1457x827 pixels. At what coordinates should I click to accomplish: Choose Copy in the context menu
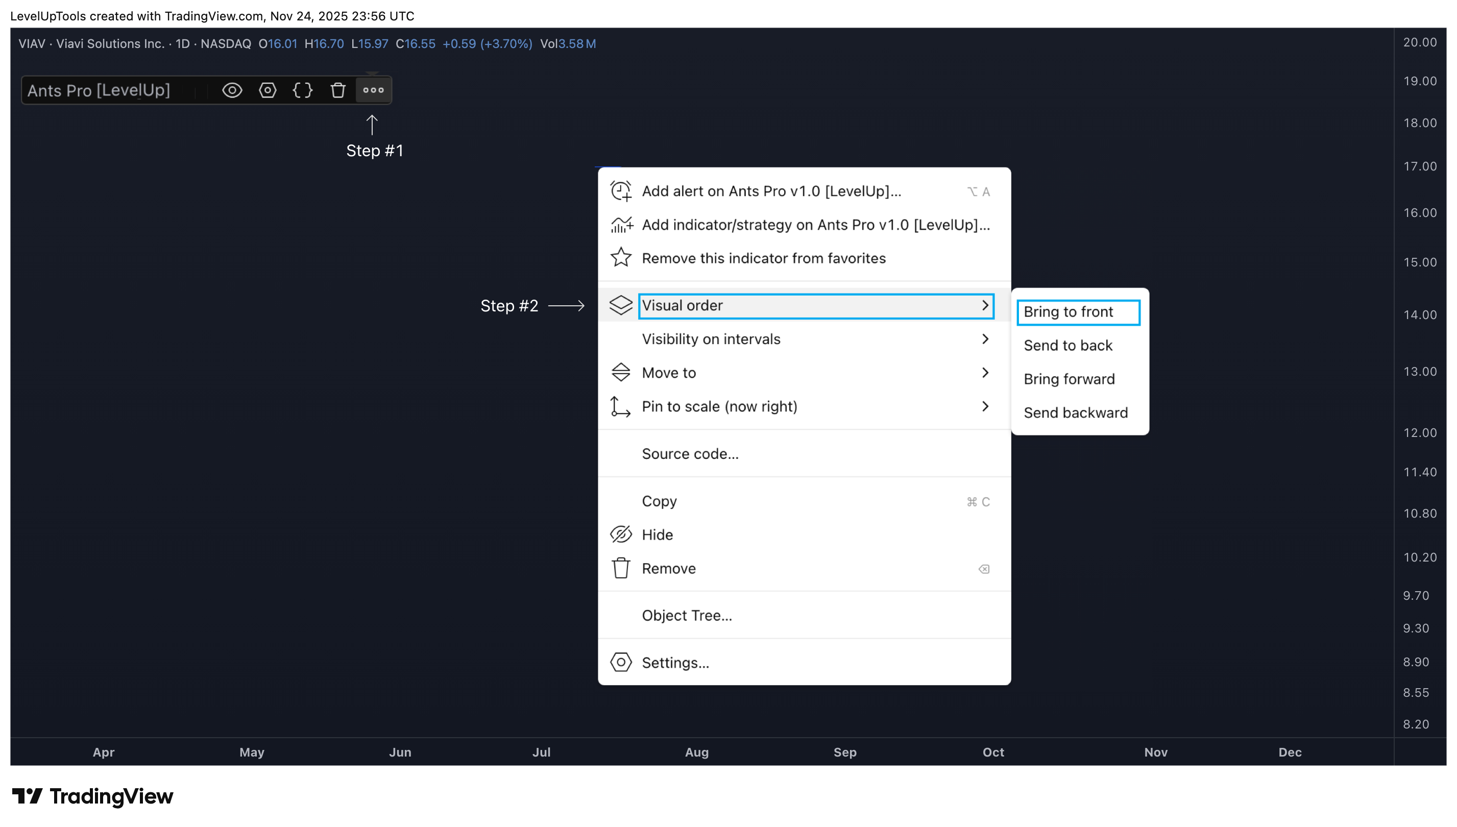[x=805, y=501]
